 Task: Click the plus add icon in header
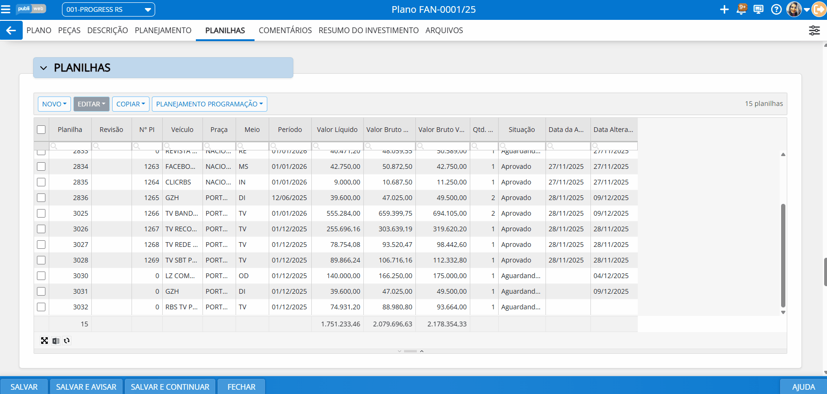tap(724, 9)
